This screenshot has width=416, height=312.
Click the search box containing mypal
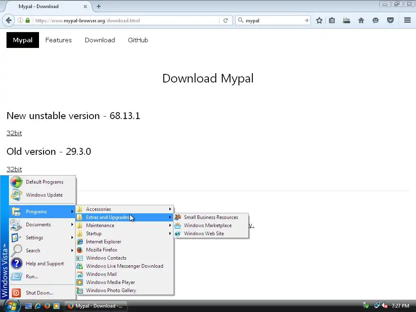[273, 20]
